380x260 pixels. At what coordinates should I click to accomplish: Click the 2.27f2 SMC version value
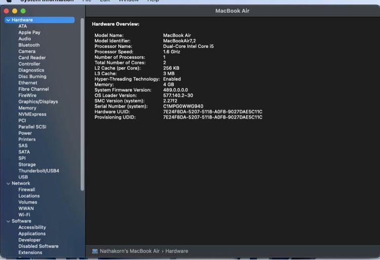tap(170, 101)
